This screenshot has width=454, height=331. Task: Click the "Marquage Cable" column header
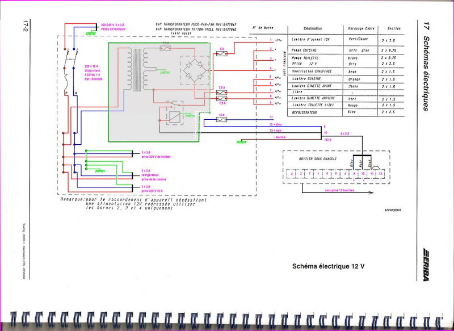tap(361, 28)
